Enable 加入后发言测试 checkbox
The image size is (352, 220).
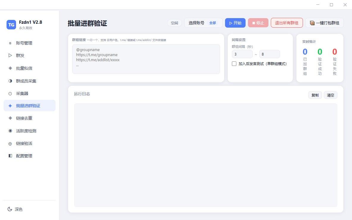click(234, 64)
